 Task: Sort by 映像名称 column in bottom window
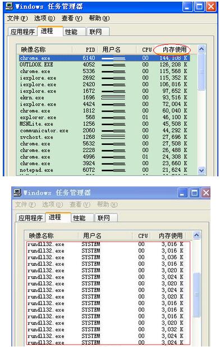52,236
